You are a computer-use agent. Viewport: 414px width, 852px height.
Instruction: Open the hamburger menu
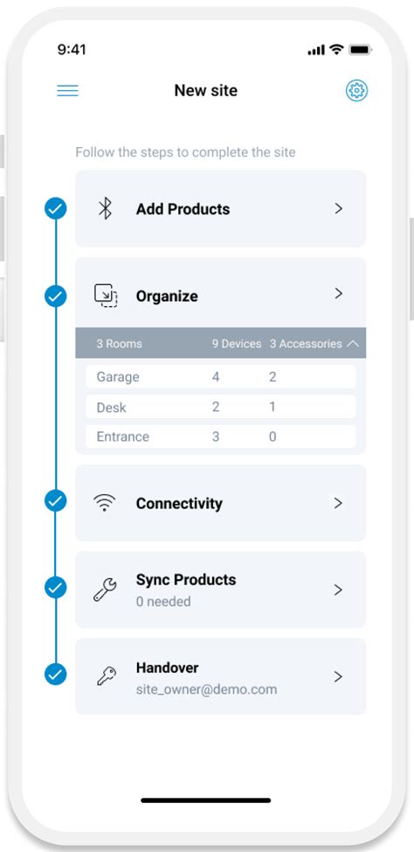click(68, 91)
